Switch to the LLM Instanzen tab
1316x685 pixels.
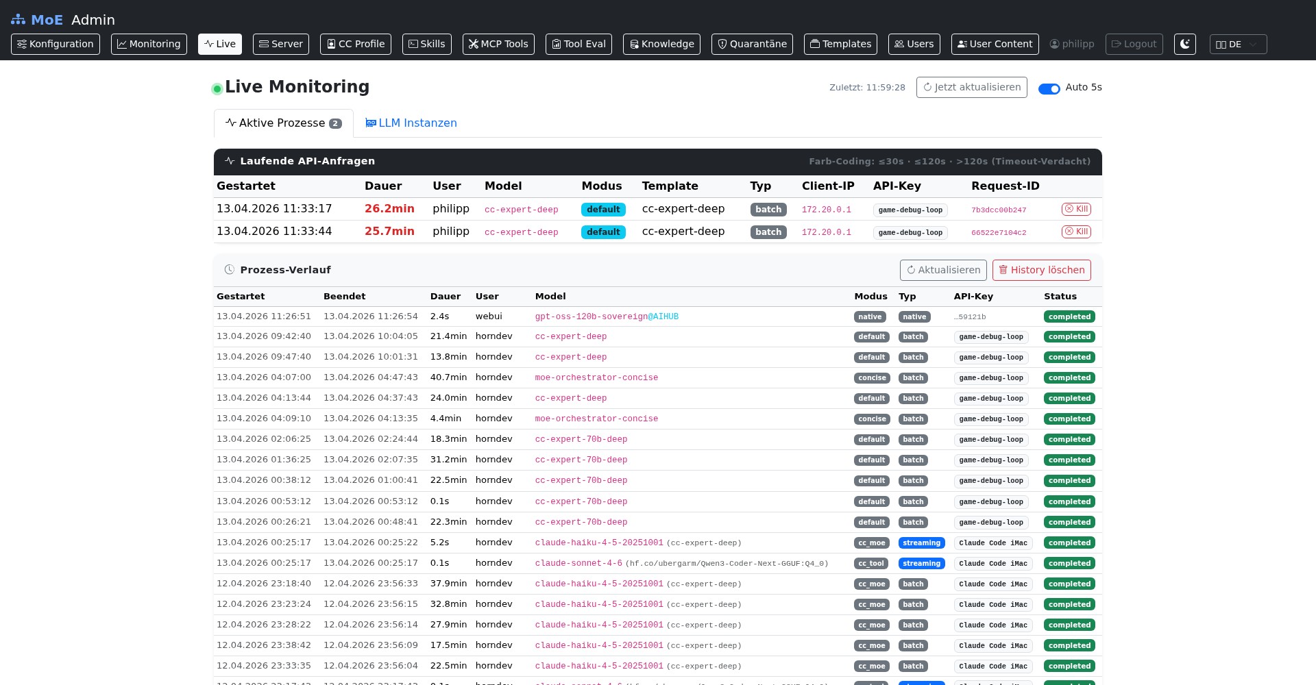[x=411, y=123]
